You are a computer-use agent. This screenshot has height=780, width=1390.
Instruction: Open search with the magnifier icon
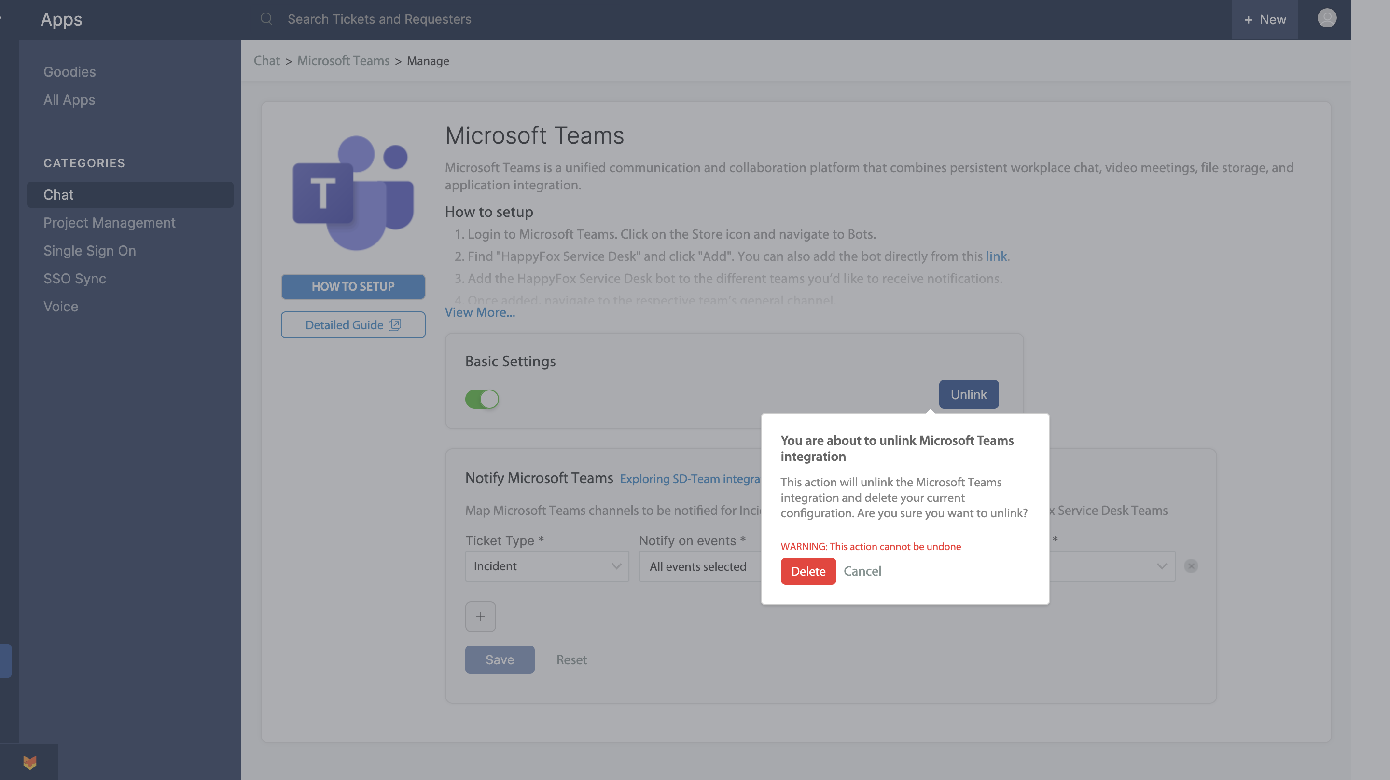pyautogui.click(x=266, y=19)
